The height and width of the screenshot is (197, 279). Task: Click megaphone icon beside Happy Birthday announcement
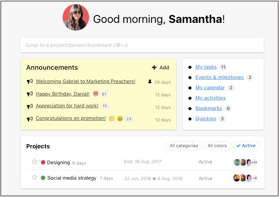(30, 94)
